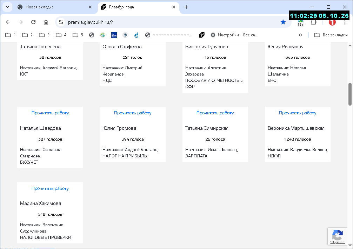The height and width of the screenshot is (249, 353).
Task: Open bookmark folder 3
Action: click(44, 35)
